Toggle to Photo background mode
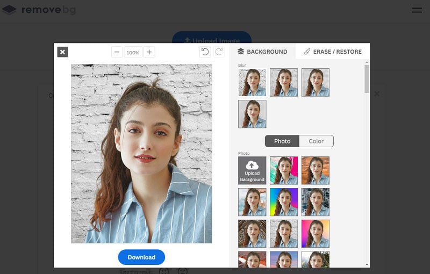 click(x=282, y=141)
